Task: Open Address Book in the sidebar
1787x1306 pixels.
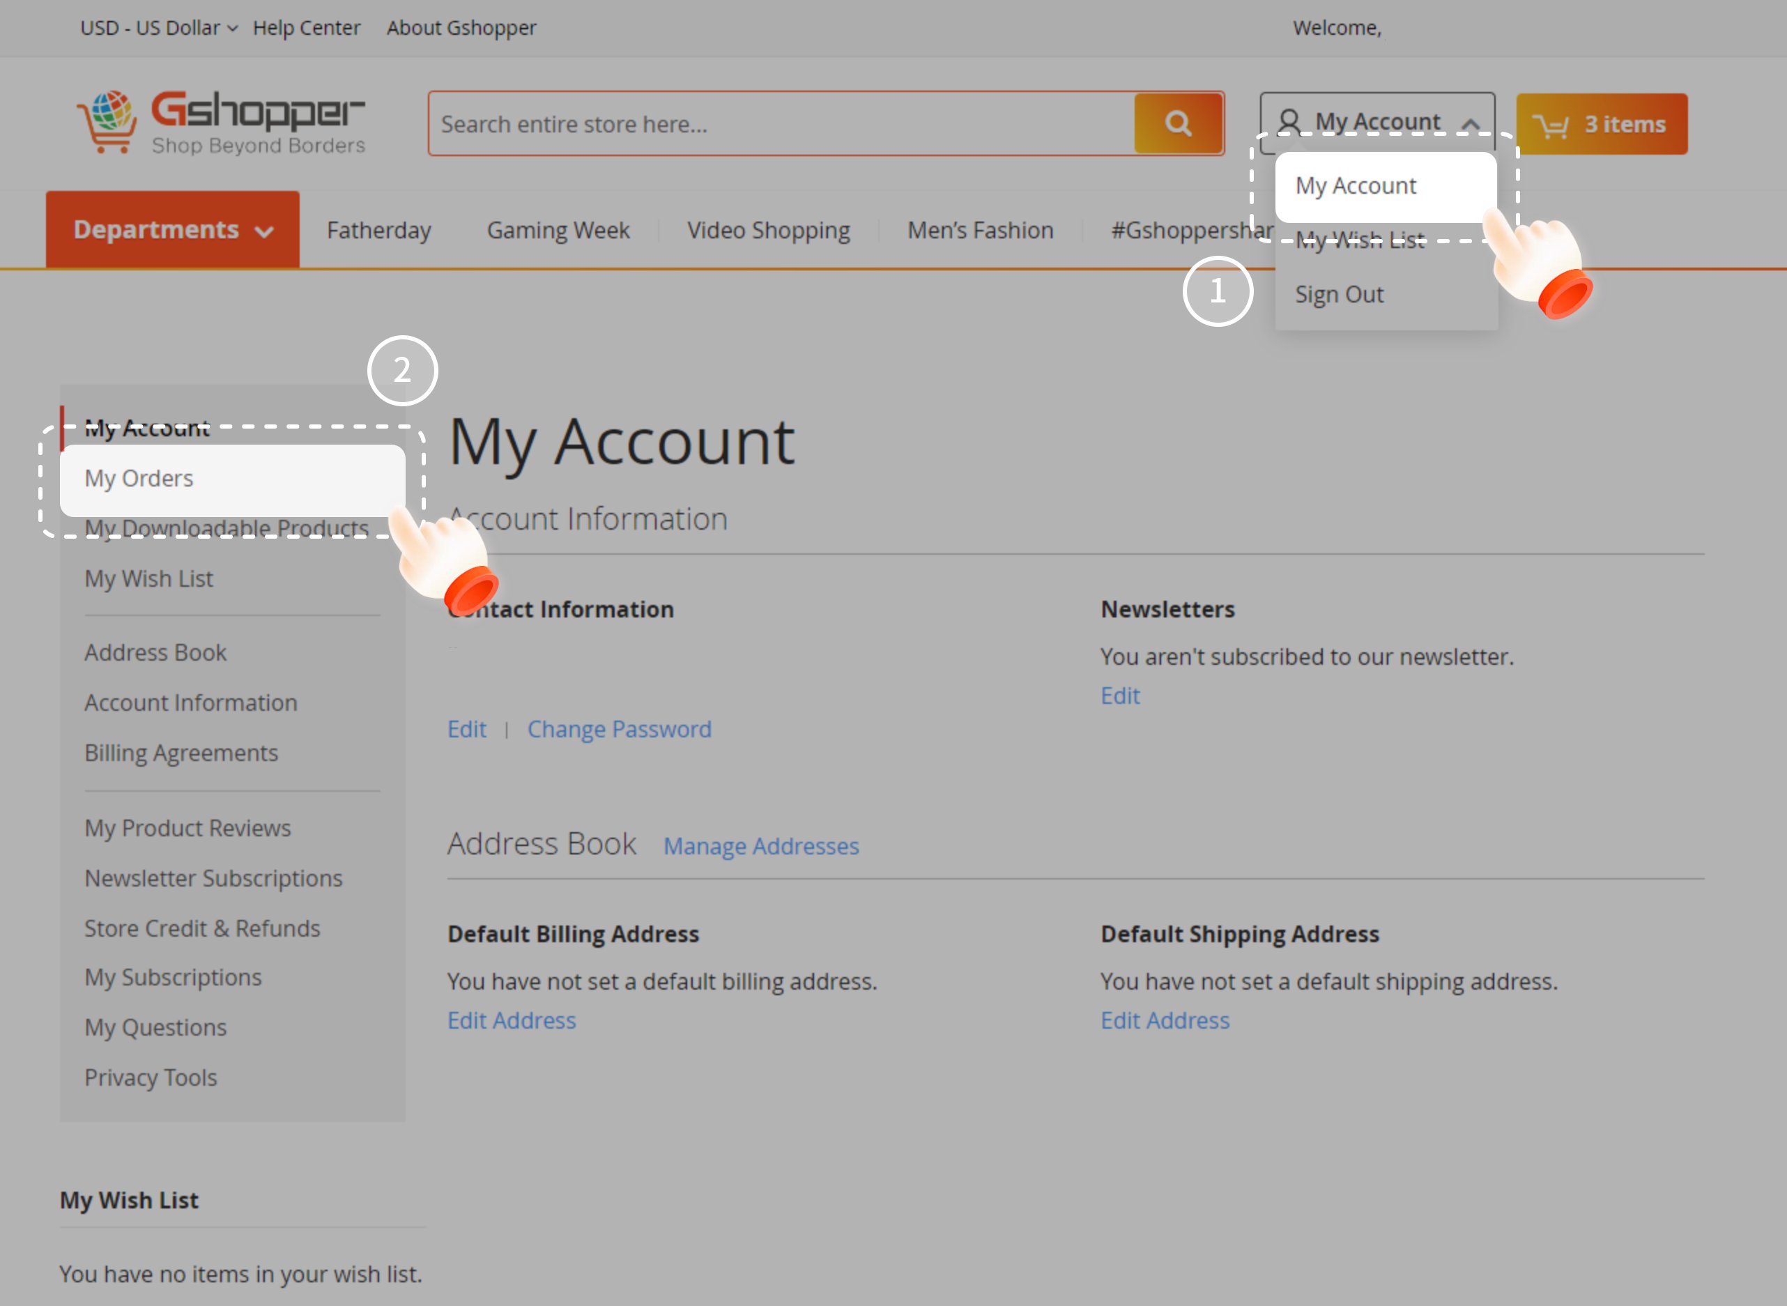Action: coord(155,653)
